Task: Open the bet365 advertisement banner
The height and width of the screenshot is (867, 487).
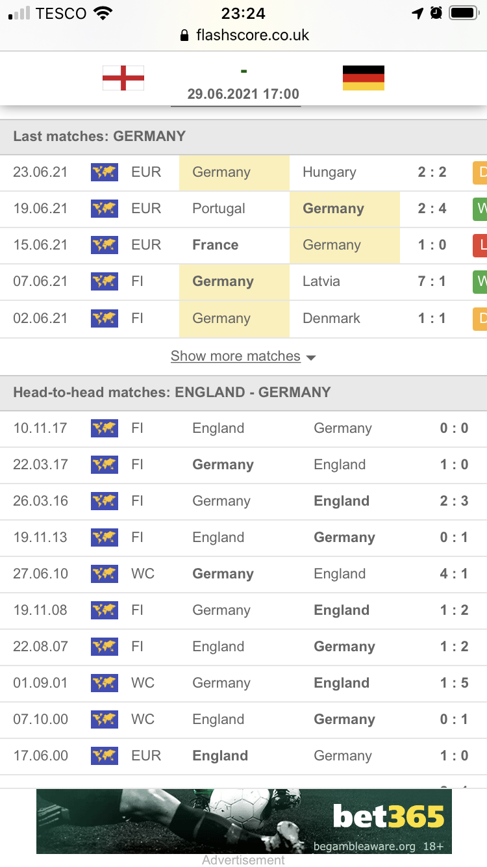Action: pyautogui.click(x=244, y=821)
